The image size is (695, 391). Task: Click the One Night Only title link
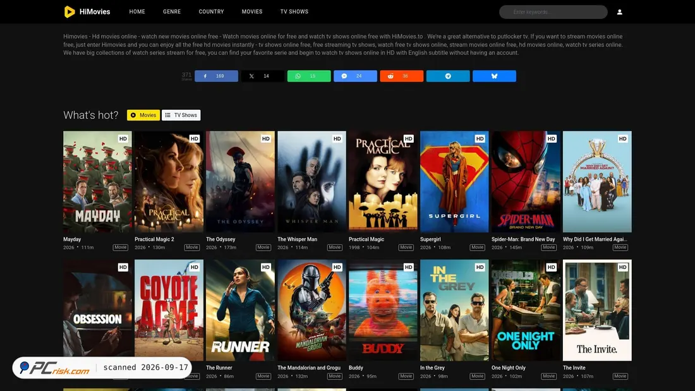(x=509, y=368)
